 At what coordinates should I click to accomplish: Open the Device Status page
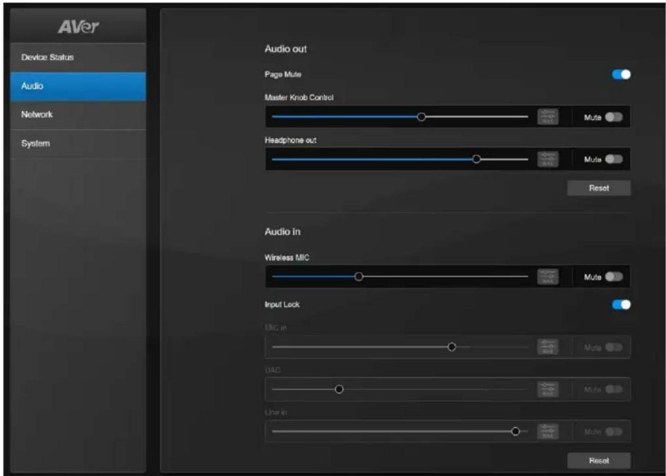pos(78,58)
